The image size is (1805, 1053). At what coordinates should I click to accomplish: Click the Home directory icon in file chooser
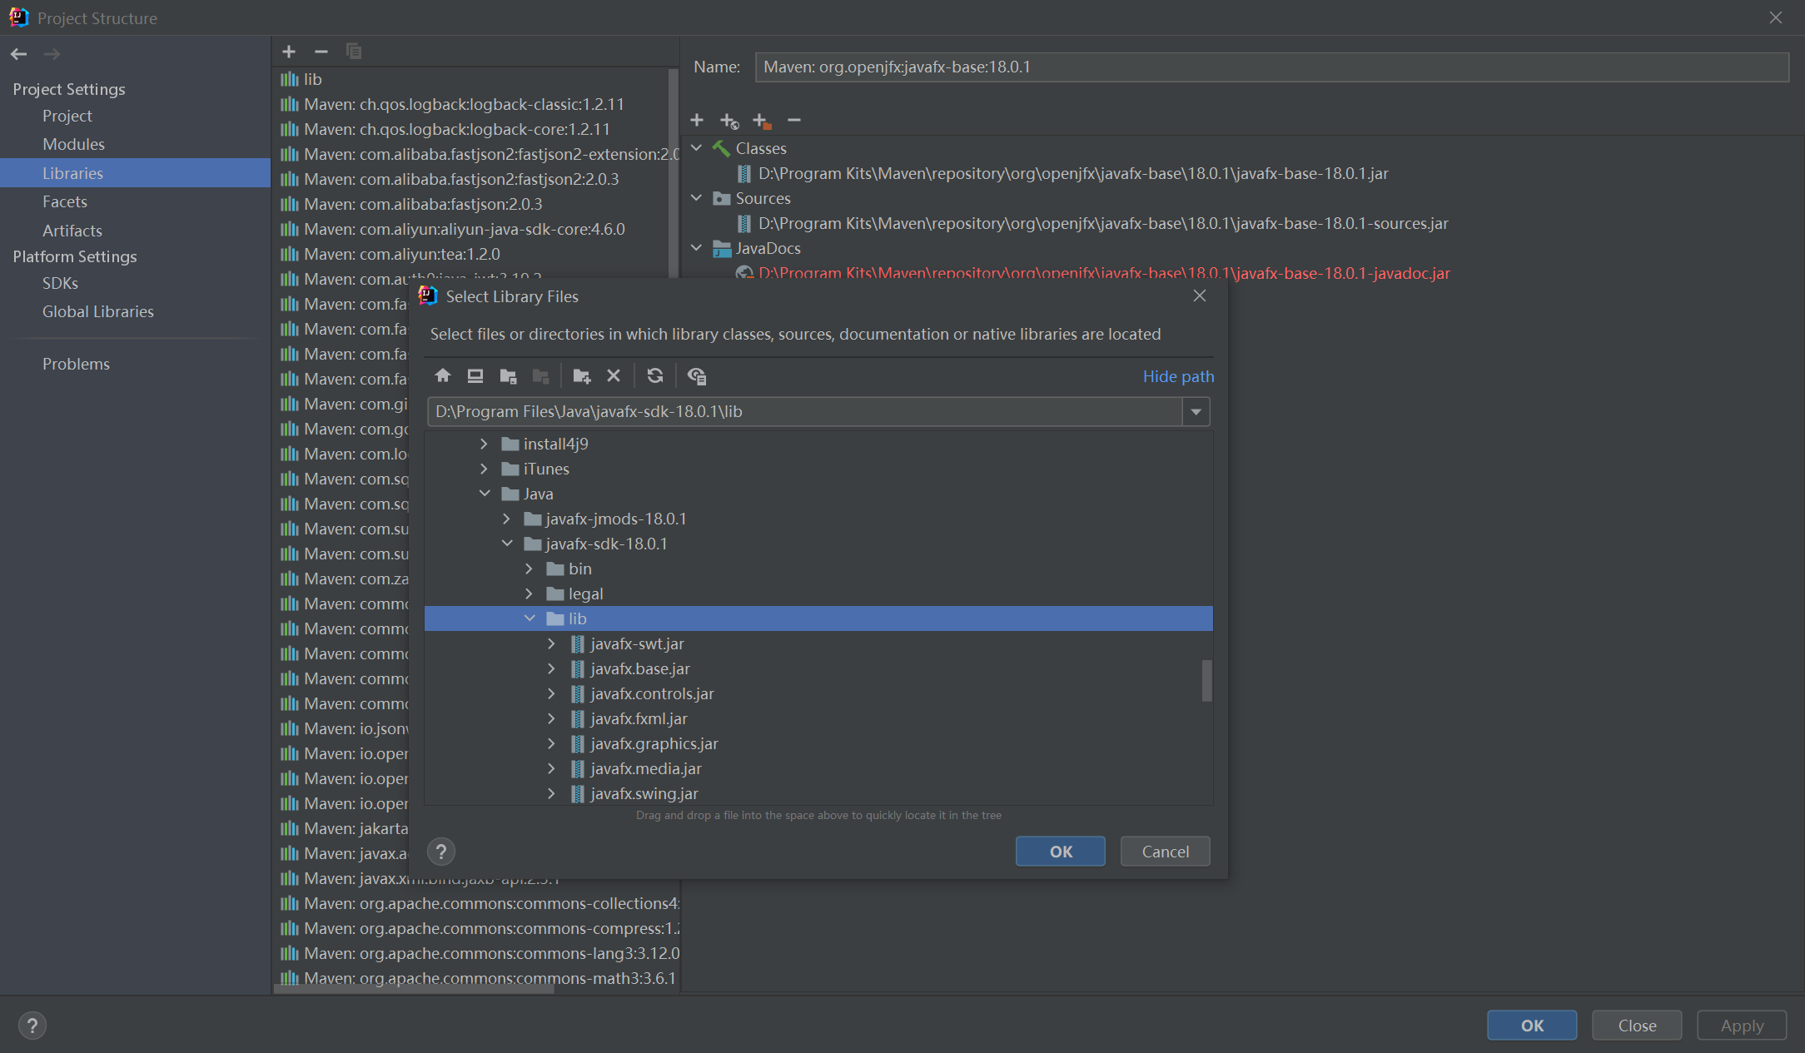443,376
